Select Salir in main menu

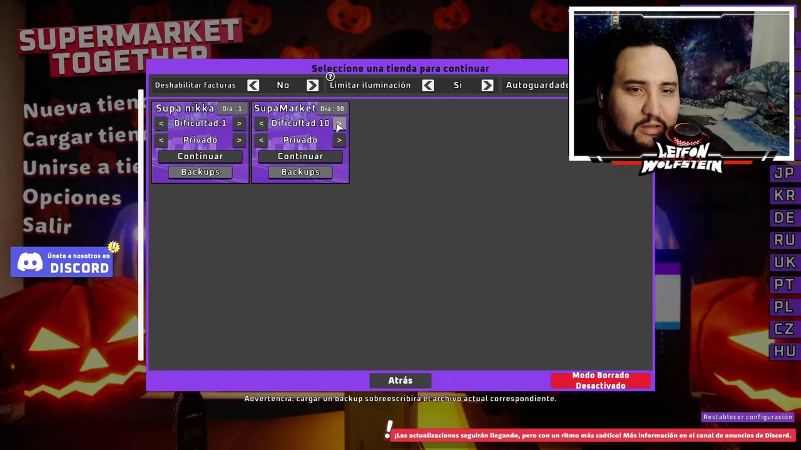48,226
